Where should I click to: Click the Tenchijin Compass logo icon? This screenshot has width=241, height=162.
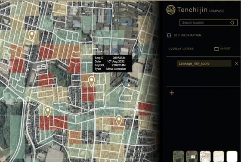tap(171, 9)
